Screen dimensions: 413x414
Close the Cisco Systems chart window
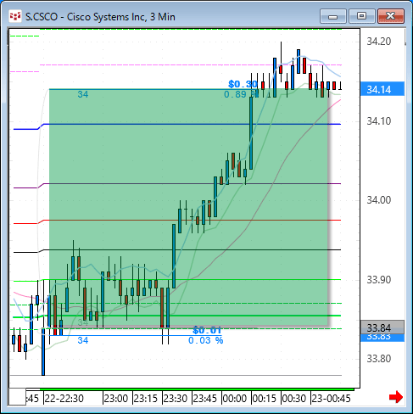[x=391, y=16]
